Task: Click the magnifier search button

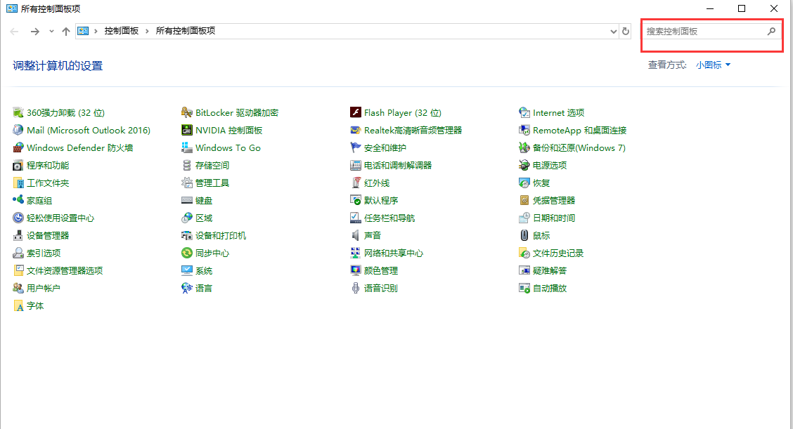Action: (771, 32)
